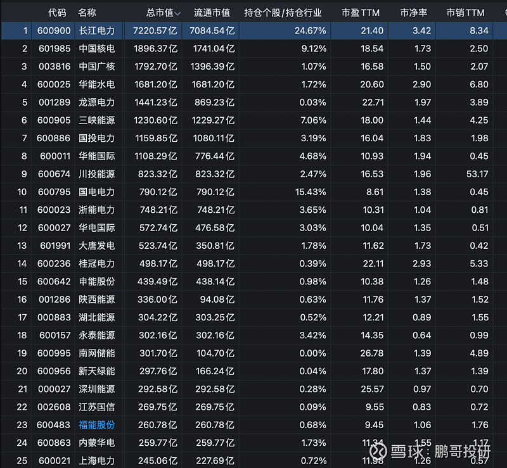
Task: Select stock name 三峡能源
Action: pos(97,120)
